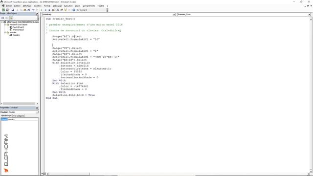313x176 pixels.
Task: Click the Paste toolbar icon
Action: [x=25, y=10]
